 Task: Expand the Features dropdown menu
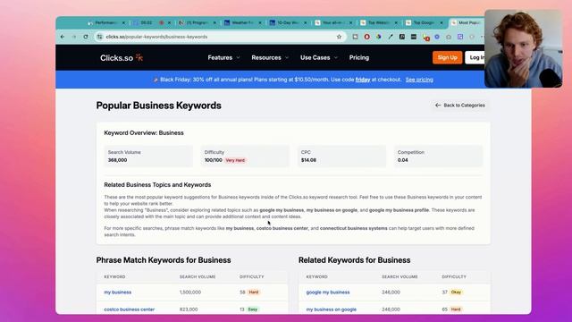(223, 57)
